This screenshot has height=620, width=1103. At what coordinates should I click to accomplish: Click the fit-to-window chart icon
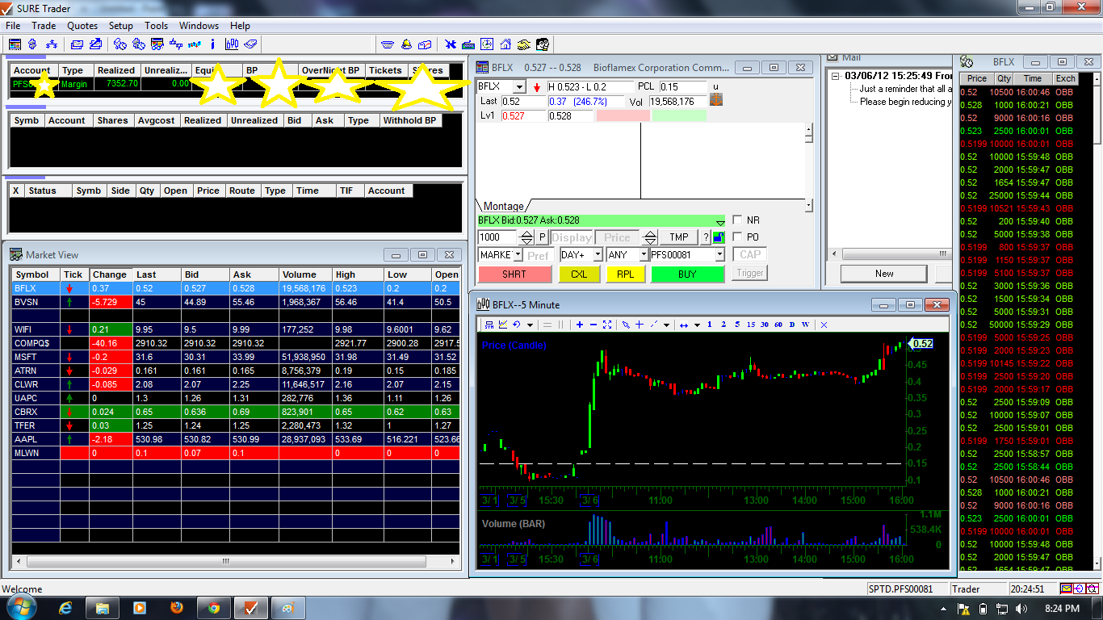click(x=607, y=325)
